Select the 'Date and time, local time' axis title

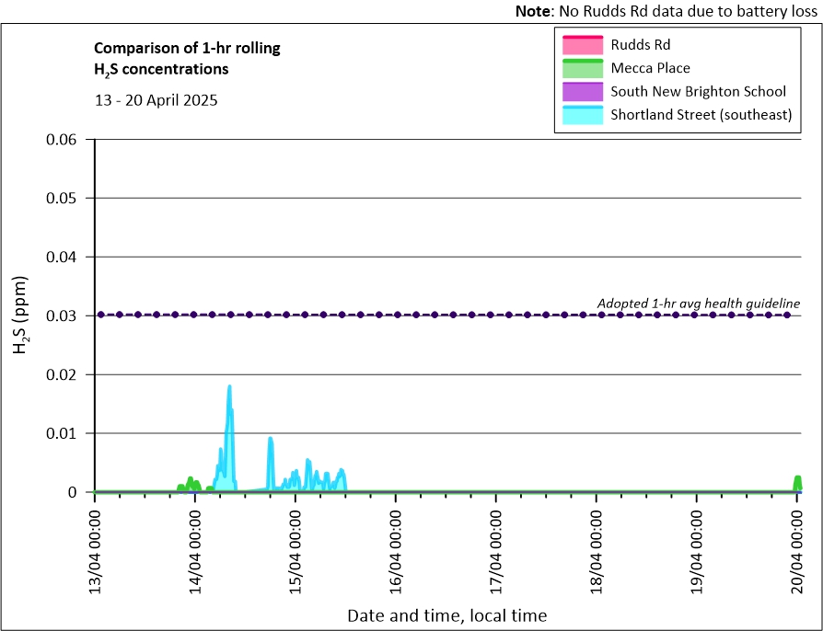coord(446,615)
